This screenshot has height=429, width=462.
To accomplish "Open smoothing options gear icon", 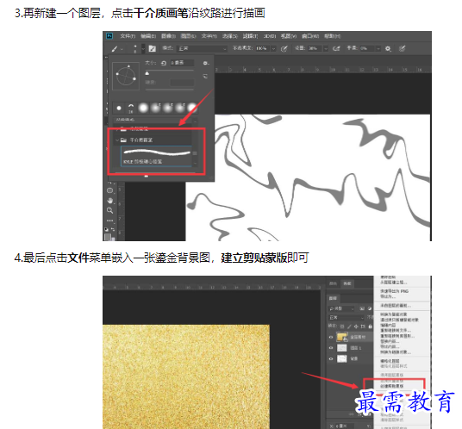I will [x=388, y=48].
